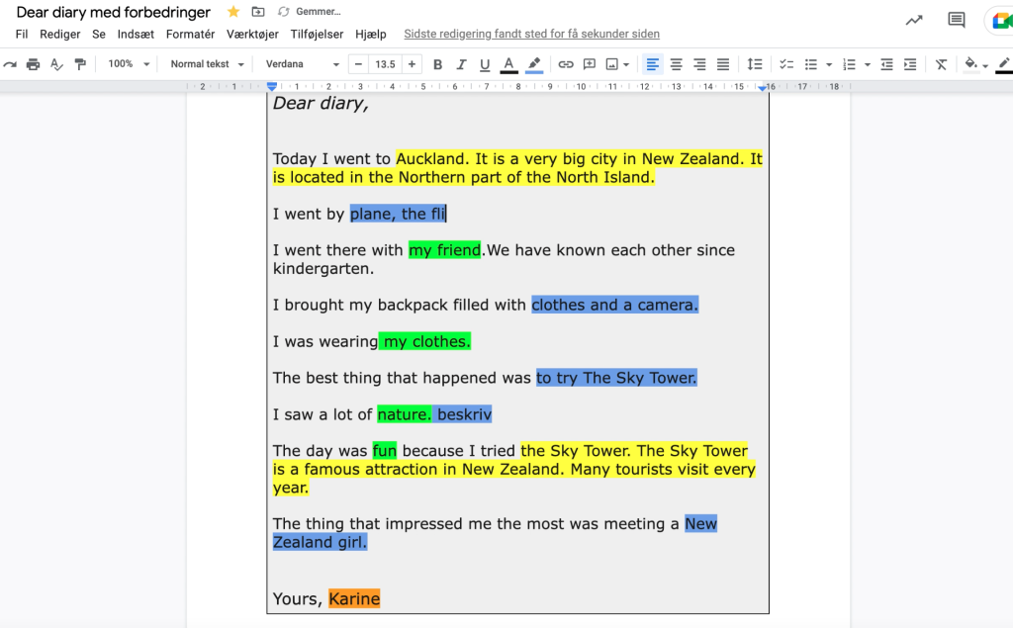
Task: Expand the Normal tekst style dropdown
Action: (206, 64)
